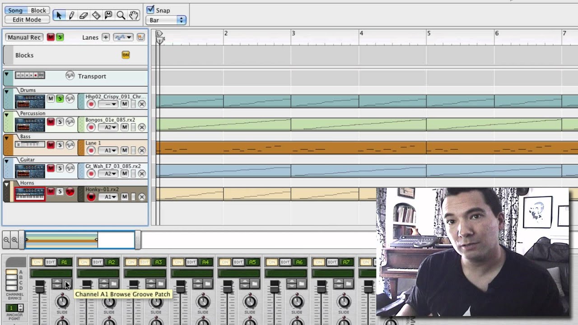Click the groove amount fader of channel A6
Image resolution: width=578 pixels, height=325 pixels.
275,286
